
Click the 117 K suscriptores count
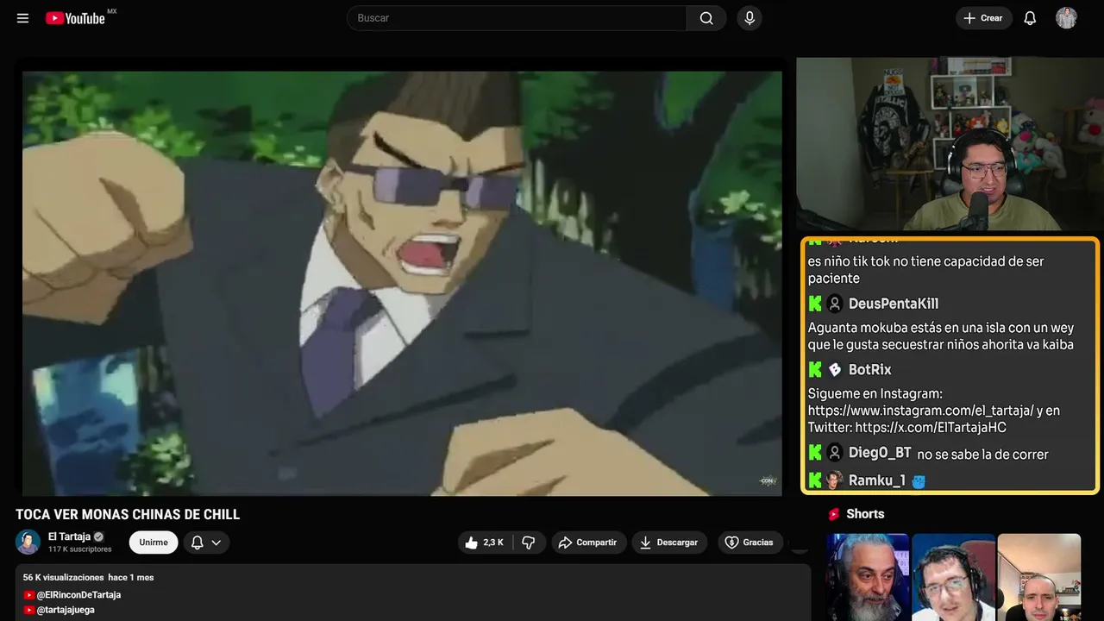tap(80, 549)
